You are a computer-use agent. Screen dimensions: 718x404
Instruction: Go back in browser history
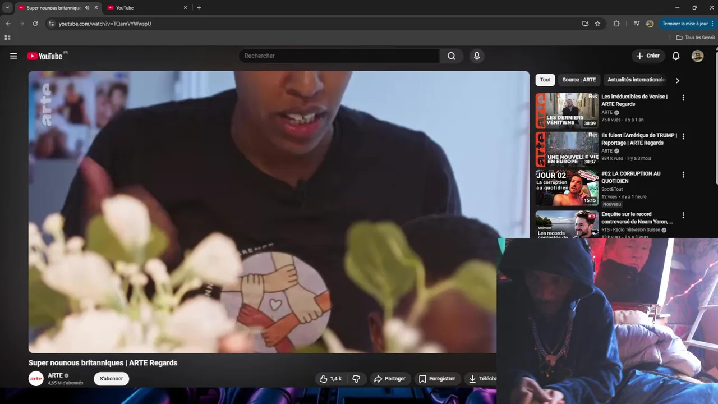8,24
